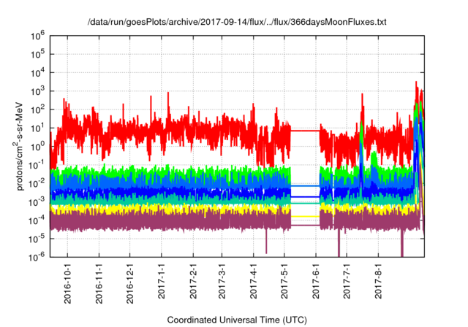Click the 10^6 y-axis tick label

(37, 36)
